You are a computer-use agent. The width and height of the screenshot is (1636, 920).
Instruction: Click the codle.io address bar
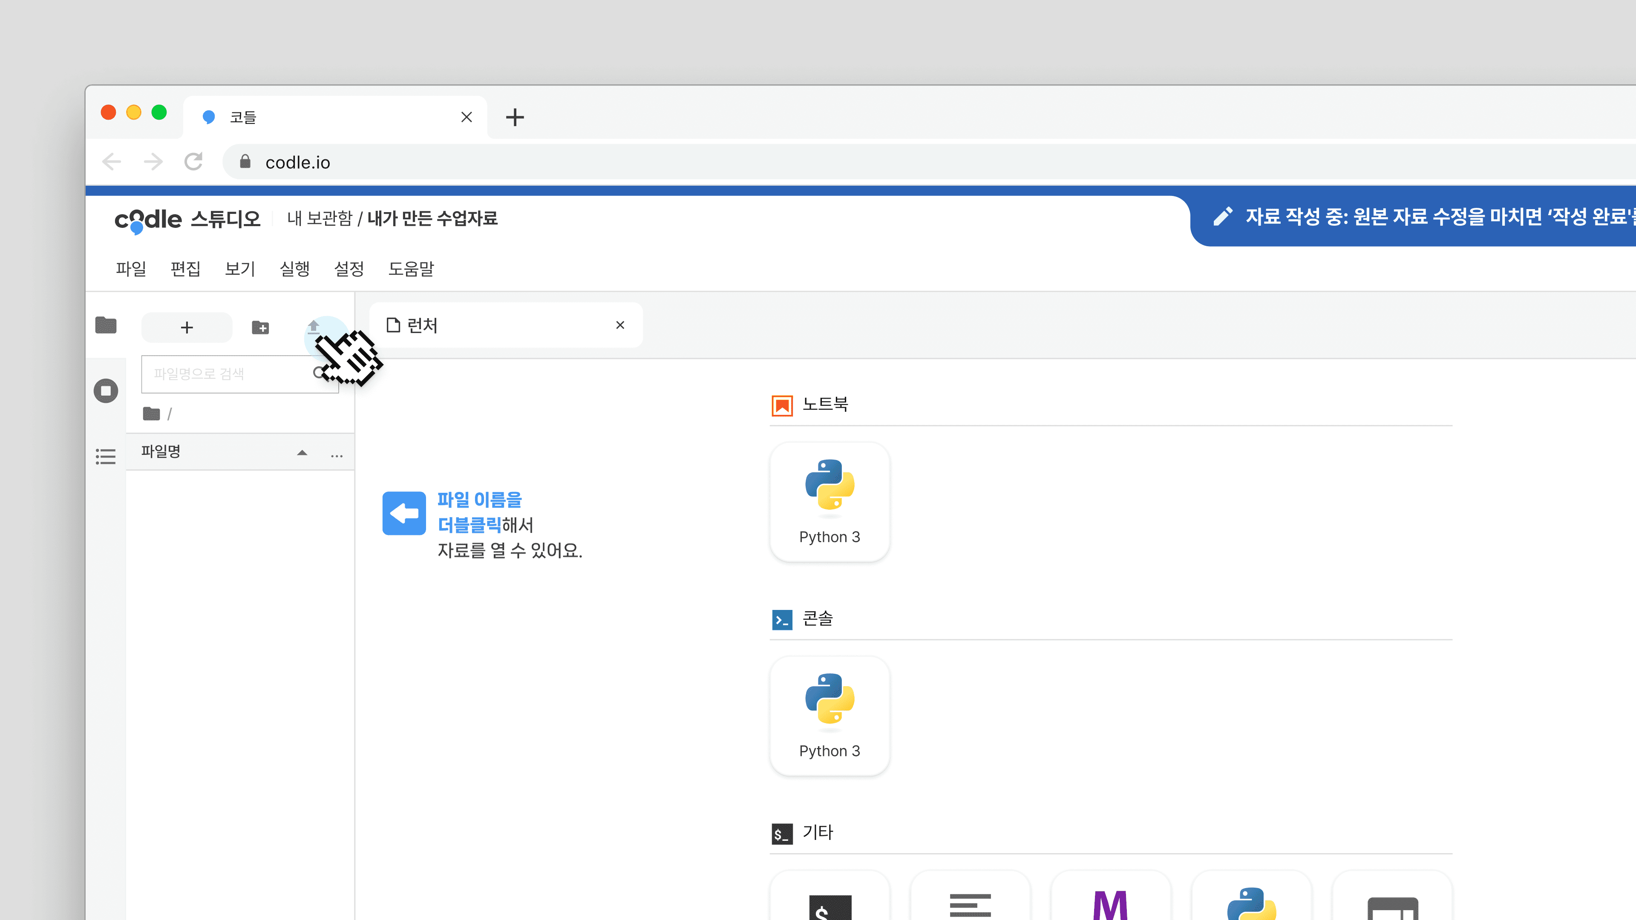pos(929,162)
